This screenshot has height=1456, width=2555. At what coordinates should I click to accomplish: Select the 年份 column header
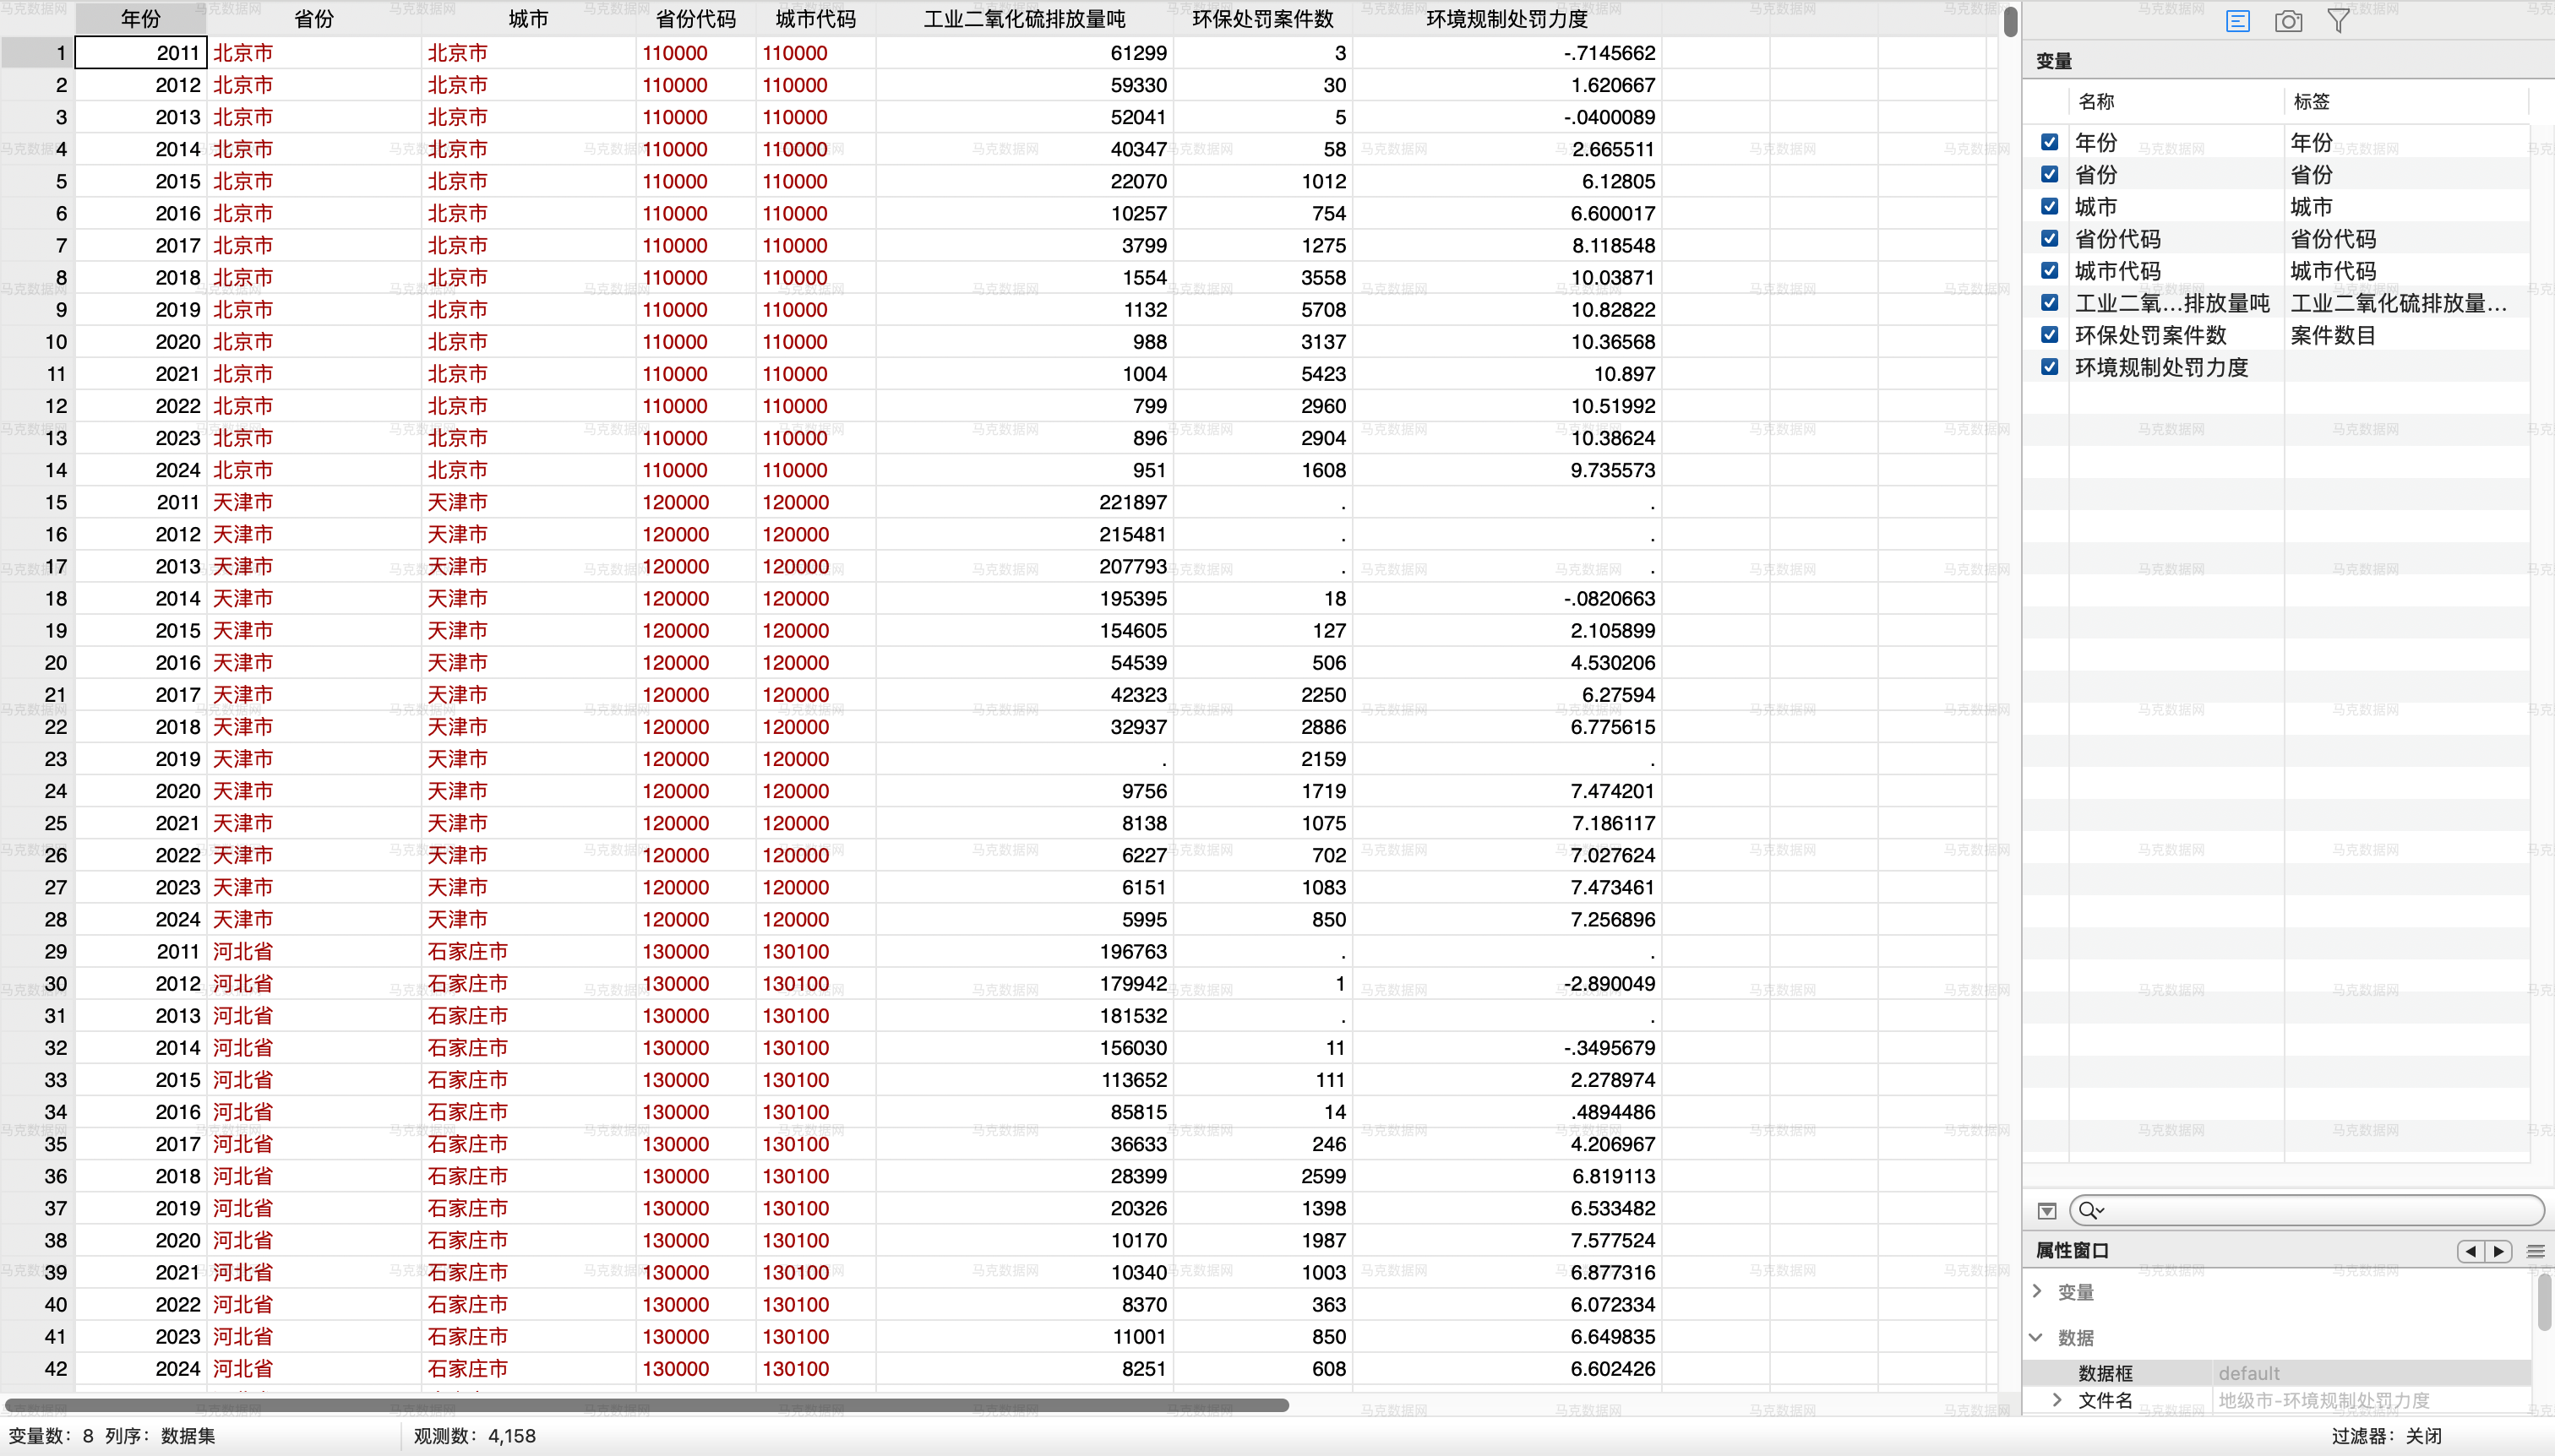click(x=141, y=19)
